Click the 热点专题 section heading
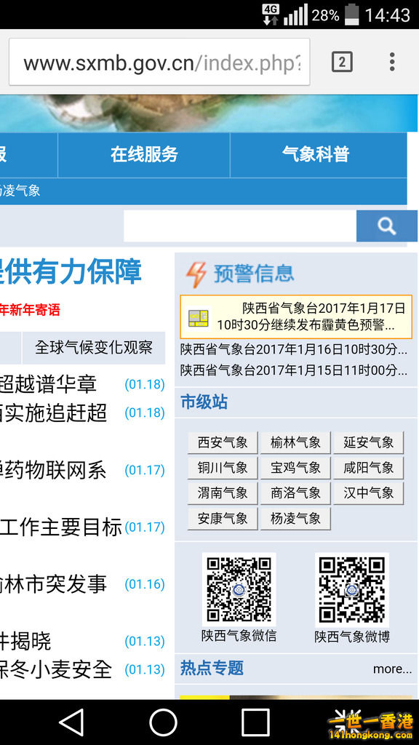Screen dimensions: 419x745 tap(212, 668)
